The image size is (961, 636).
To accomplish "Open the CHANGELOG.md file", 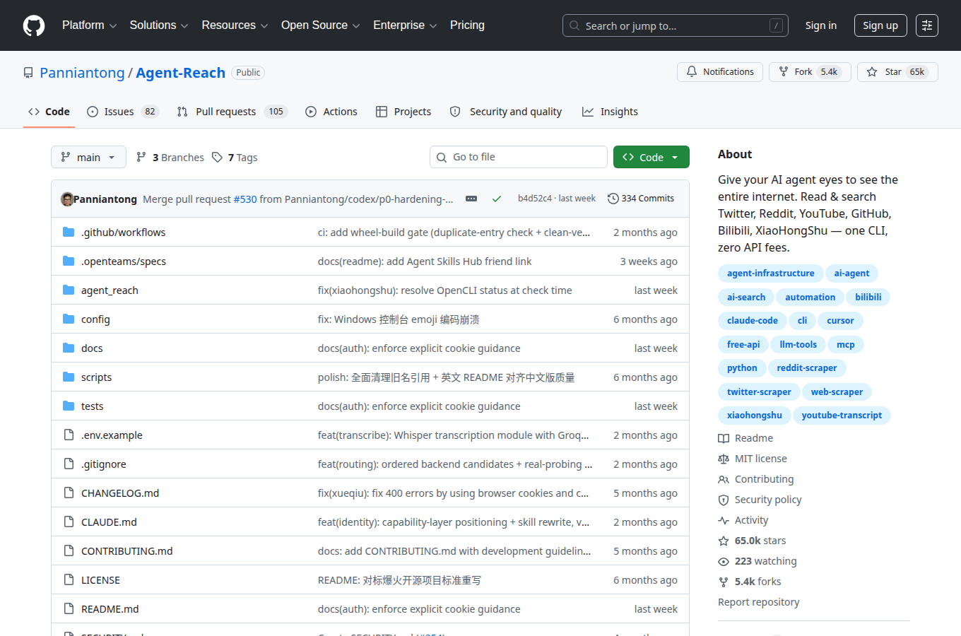I will click(120, 493).
